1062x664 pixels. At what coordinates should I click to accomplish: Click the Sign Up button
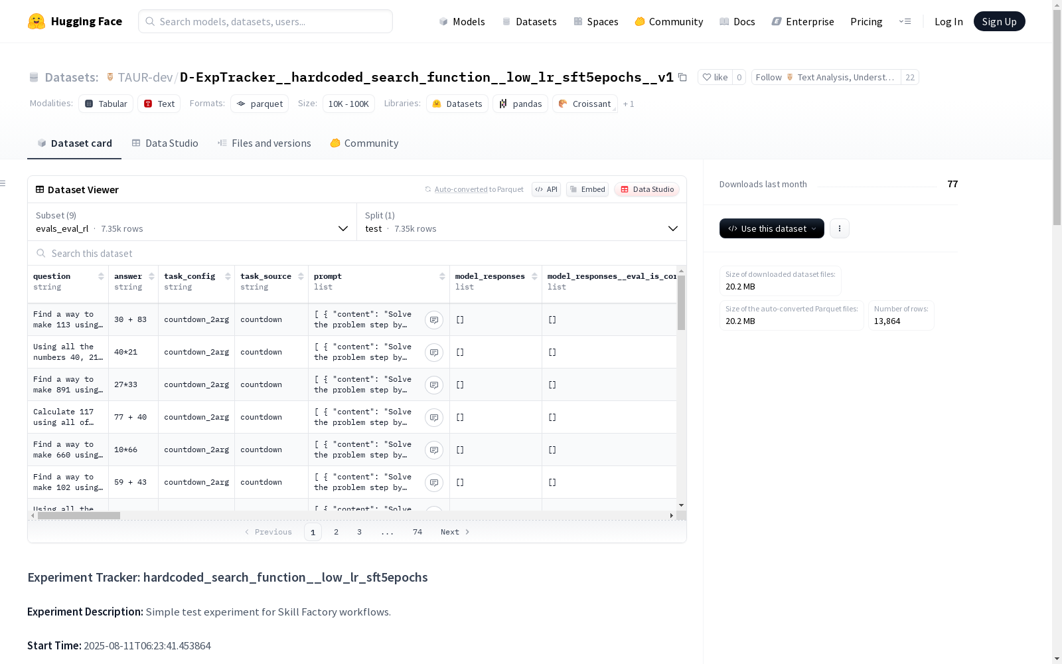pos(1000,21)
